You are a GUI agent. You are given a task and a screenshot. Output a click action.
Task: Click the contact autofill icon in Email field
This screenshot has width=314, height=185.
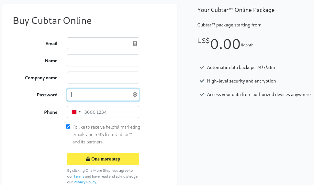point(135,44)
